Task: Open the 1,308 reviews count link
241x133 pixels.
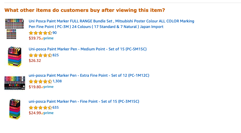Action: (x=57, y=81)
